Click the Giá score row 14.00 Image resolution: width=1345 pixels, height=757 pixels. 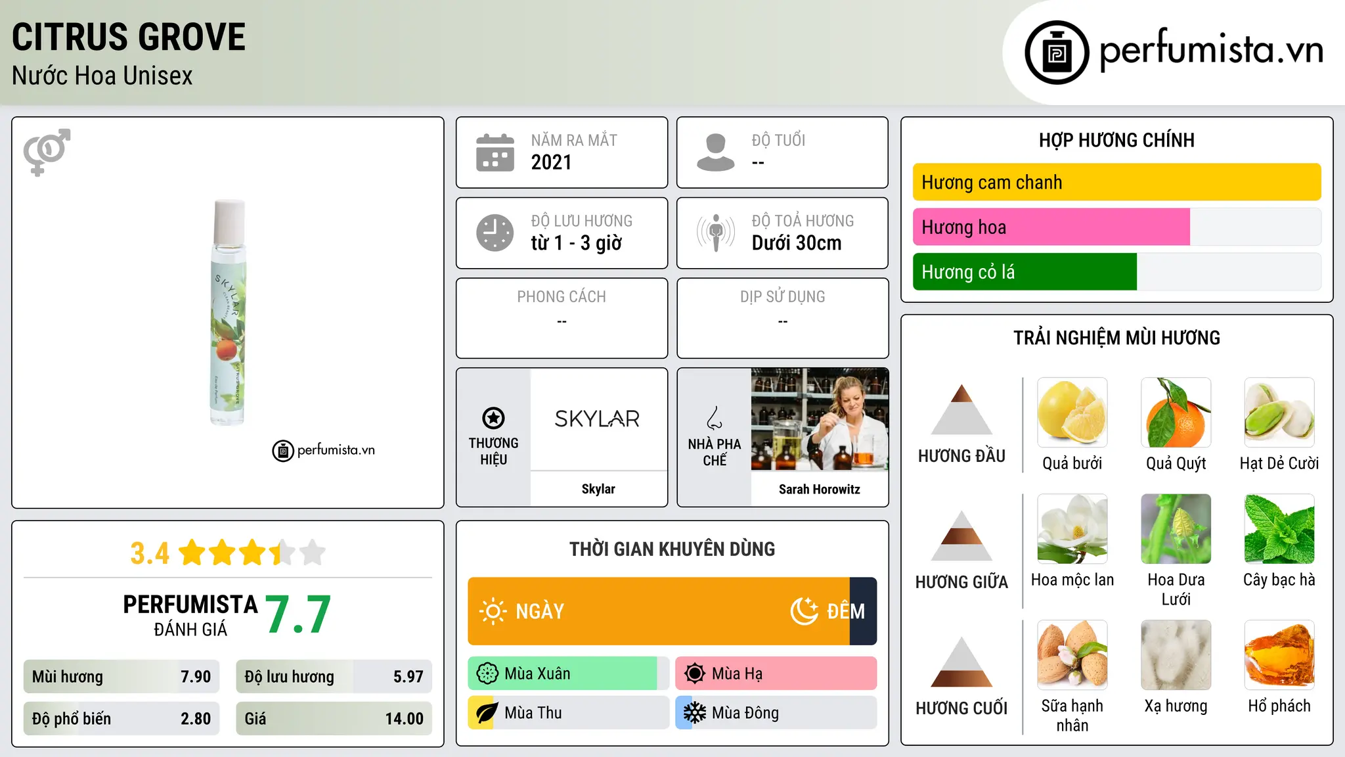pyautogui.click(x=334, y=719)
